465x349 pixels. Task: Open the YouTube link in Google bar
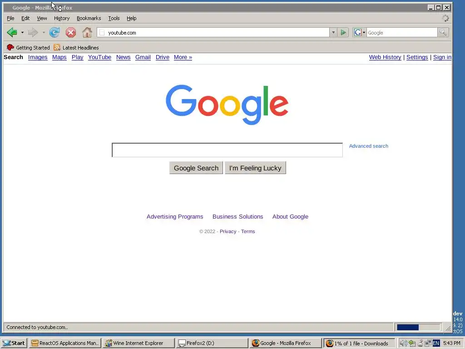click(99, 57)
